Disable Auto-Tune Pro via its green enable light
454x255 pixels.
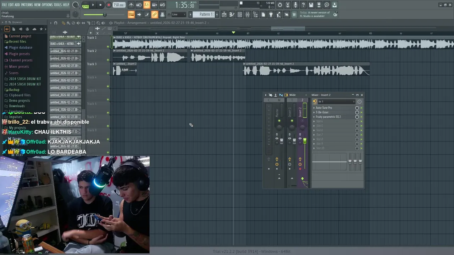[x=361, y=108]
